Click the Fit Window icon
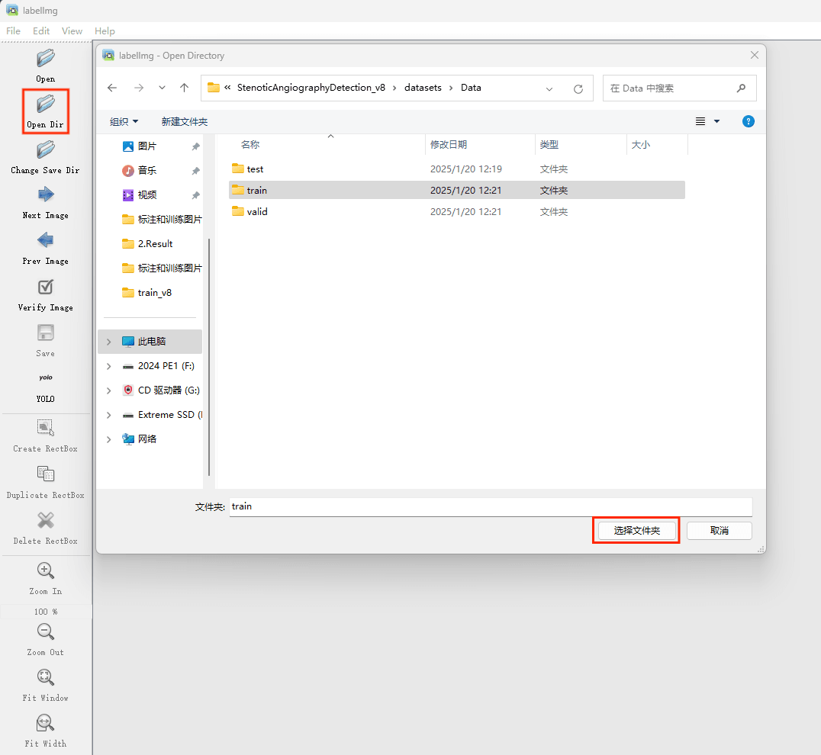 click(x=46, y=677)
